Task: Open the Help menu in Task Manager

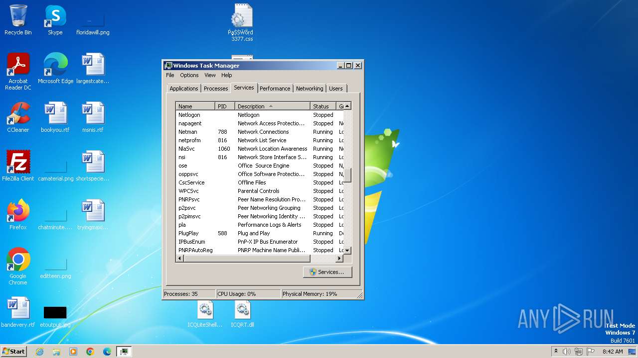Action: click(227, 75)
